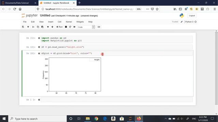Click into the df.plot code cell
Image resolution: width=218 pixels, height=122 pixels.
tap(116, 54)
